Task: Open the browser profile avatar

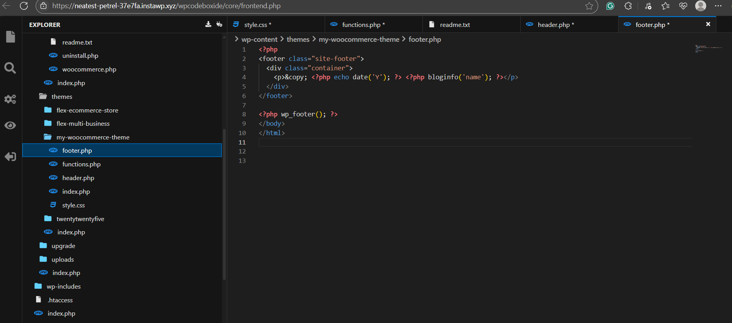Action: 701,6
